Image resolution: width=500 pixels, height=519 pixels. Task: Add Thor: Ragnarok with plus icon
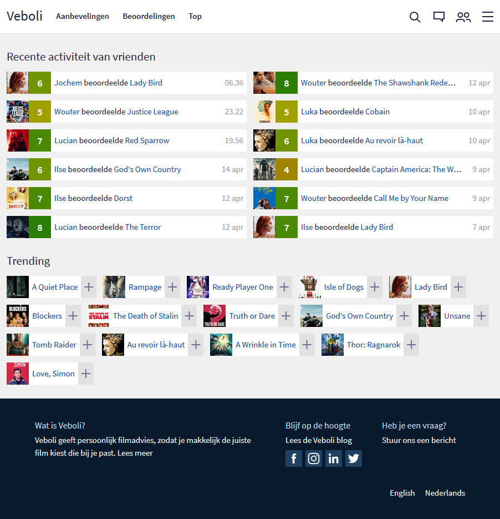coord(411,345)
